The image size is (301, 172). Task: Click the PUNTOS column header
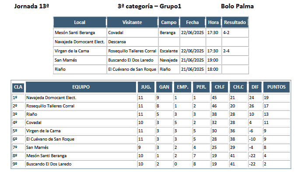(x=276, y=87)
